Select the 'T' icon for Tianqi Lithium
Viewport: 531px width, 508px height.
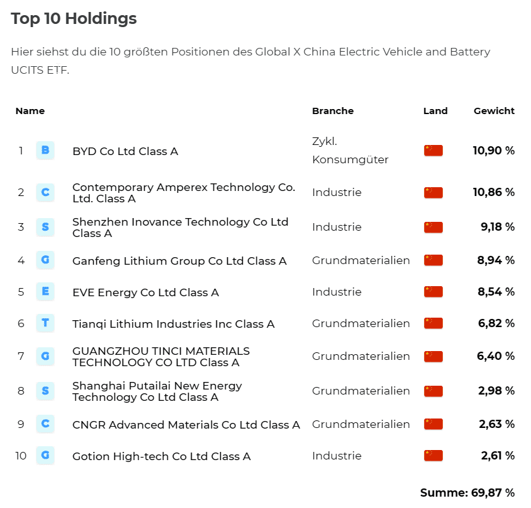45,323
